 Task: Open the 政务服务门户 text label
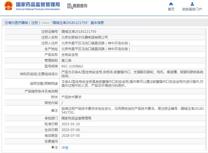[x=192, y=9]
